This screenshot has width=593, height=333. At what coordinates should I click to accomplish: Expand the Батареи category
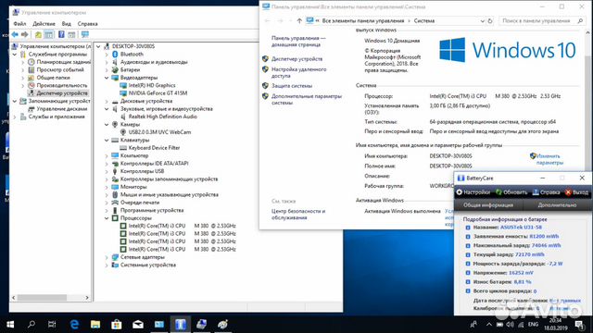pyautogui.click(x=107, y=70)
